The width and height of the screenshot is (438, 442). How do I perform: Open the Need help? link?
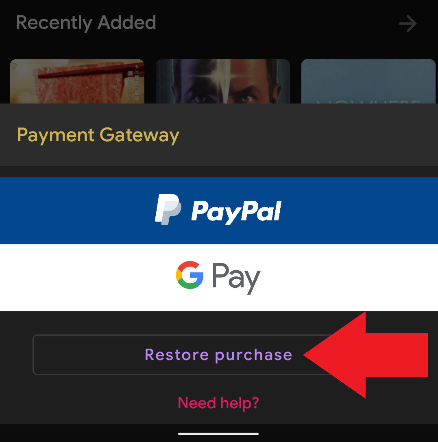pos(218,403)
